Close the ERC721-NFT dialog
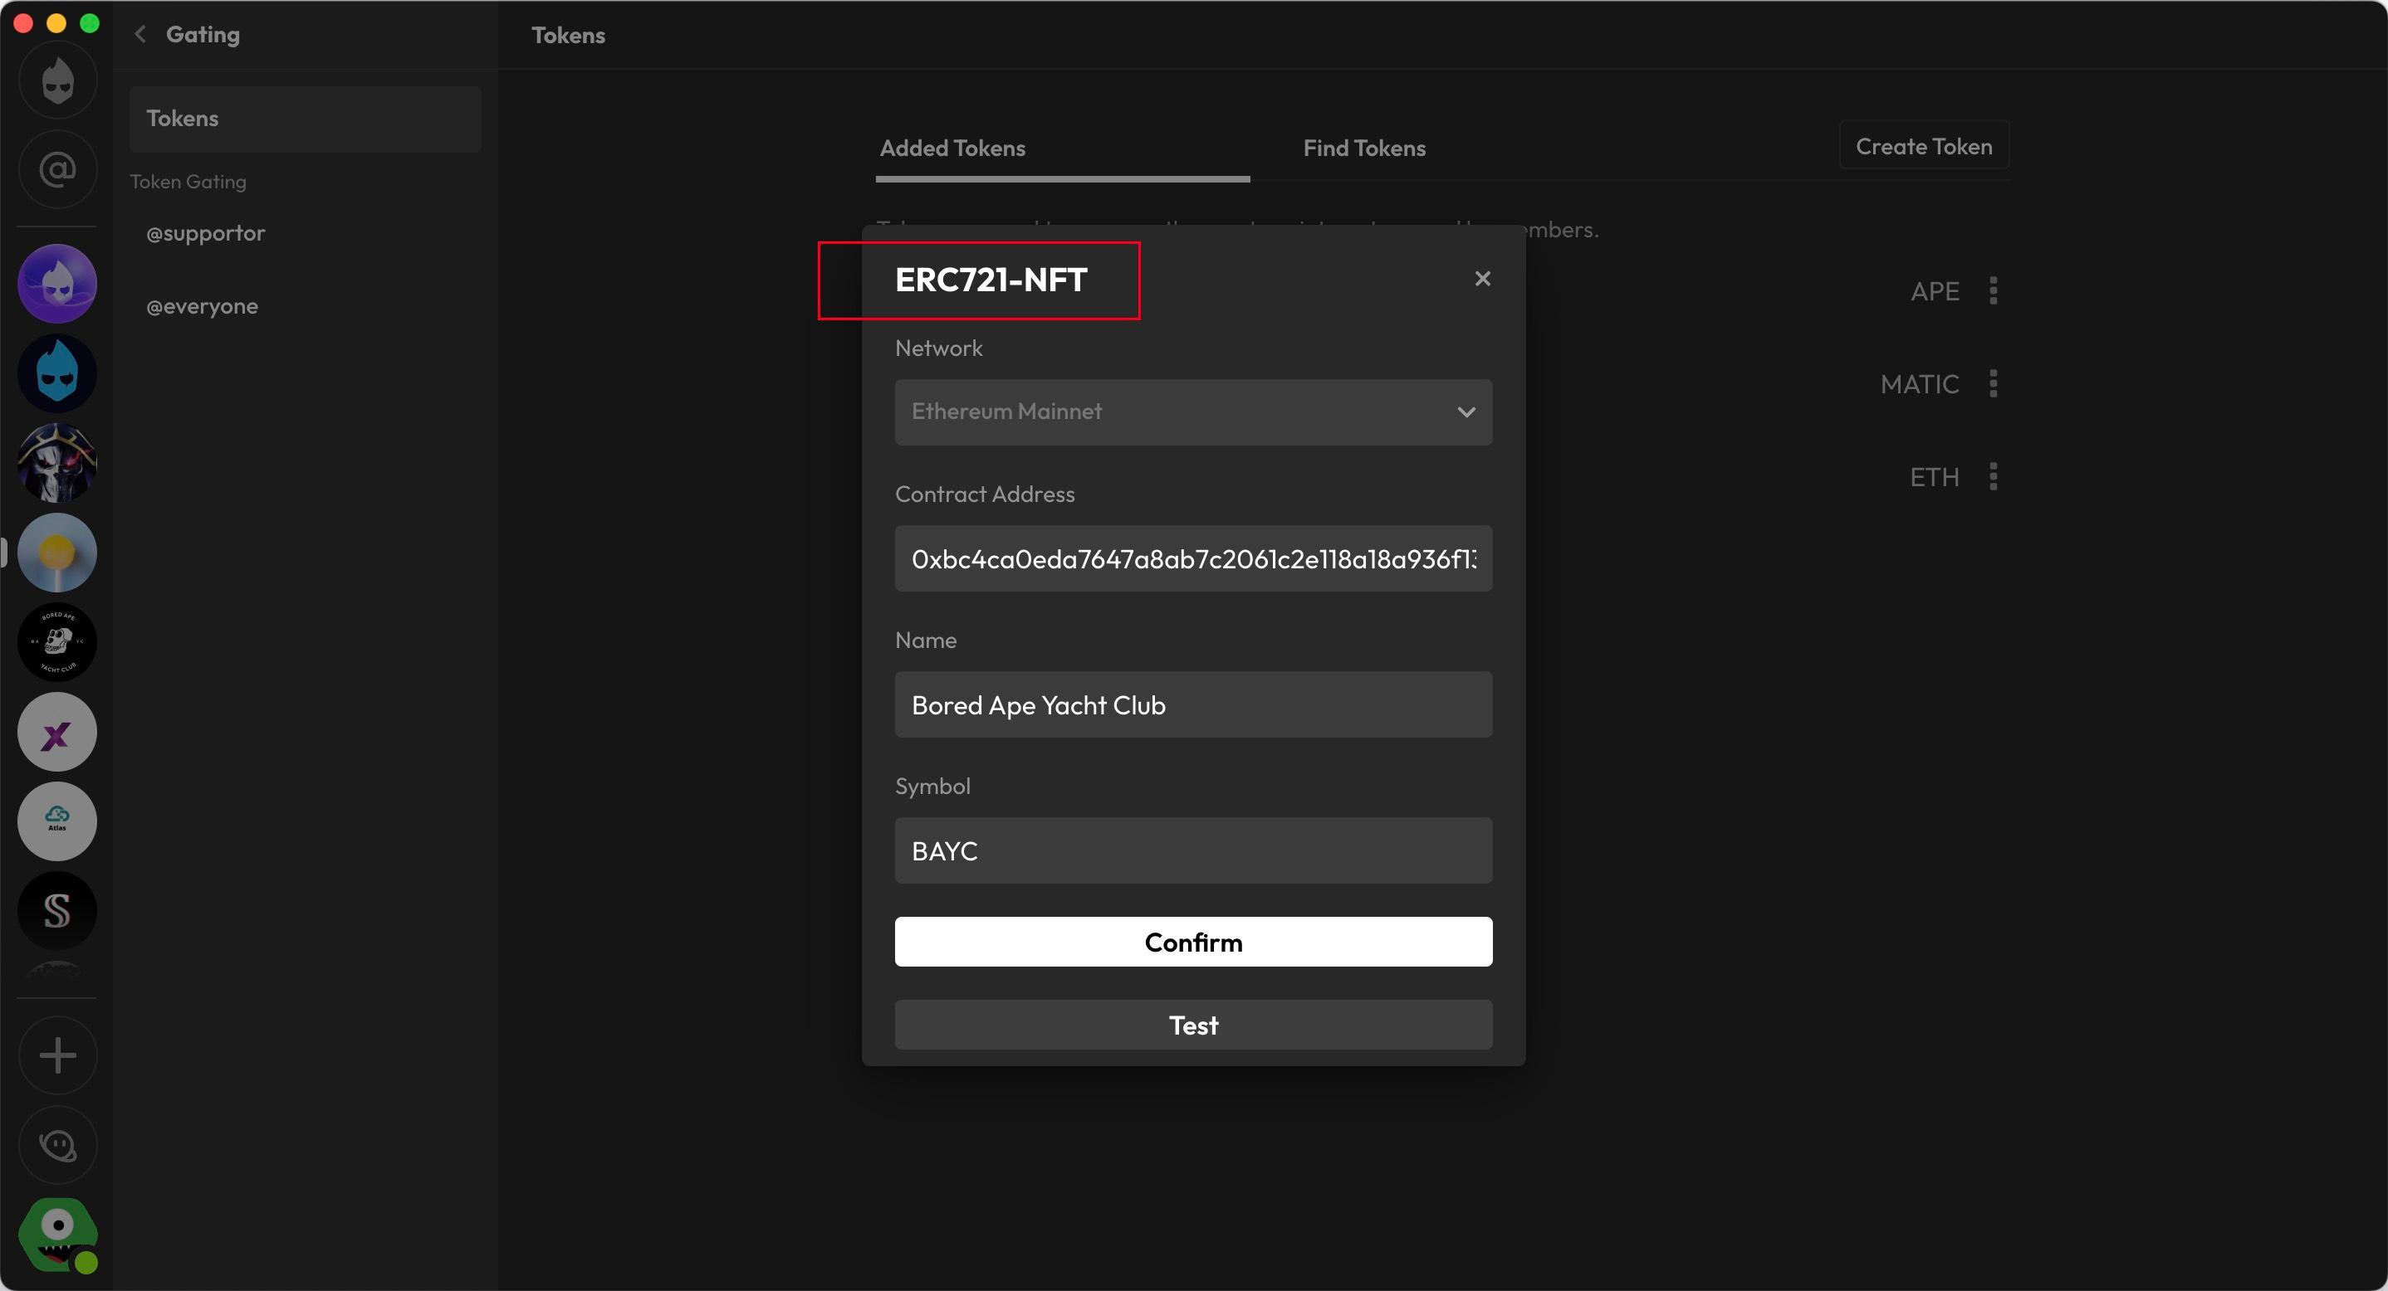The width and height of the screenshot is (2388, 1291). (x=1482, y=279)
